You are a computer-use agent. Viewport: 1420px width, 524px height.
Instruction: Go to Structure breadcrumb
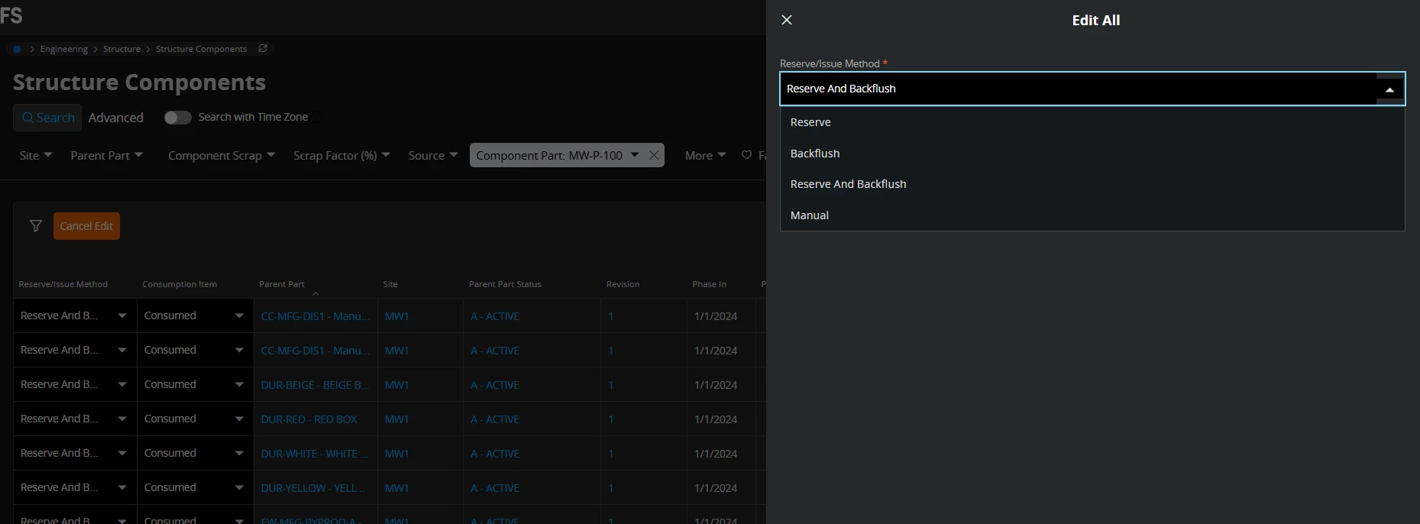pos(122,49)
